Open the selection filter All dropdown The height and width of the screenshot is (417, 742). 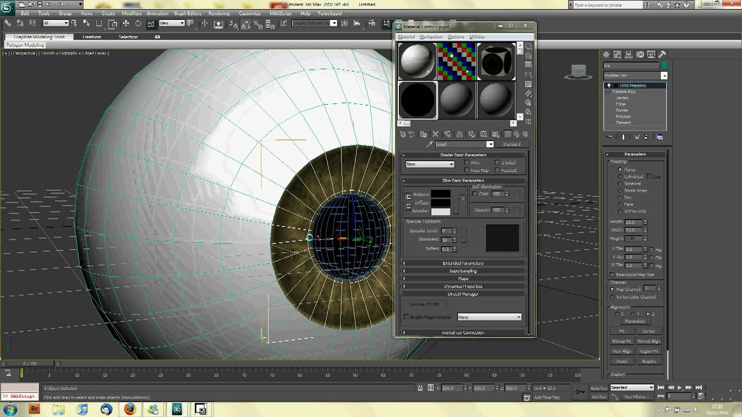coord(56,24)
